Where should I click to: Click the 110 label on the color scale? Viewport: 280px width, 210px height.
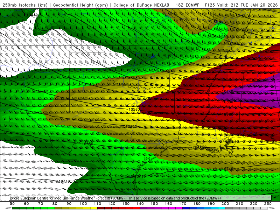point(98,204)
